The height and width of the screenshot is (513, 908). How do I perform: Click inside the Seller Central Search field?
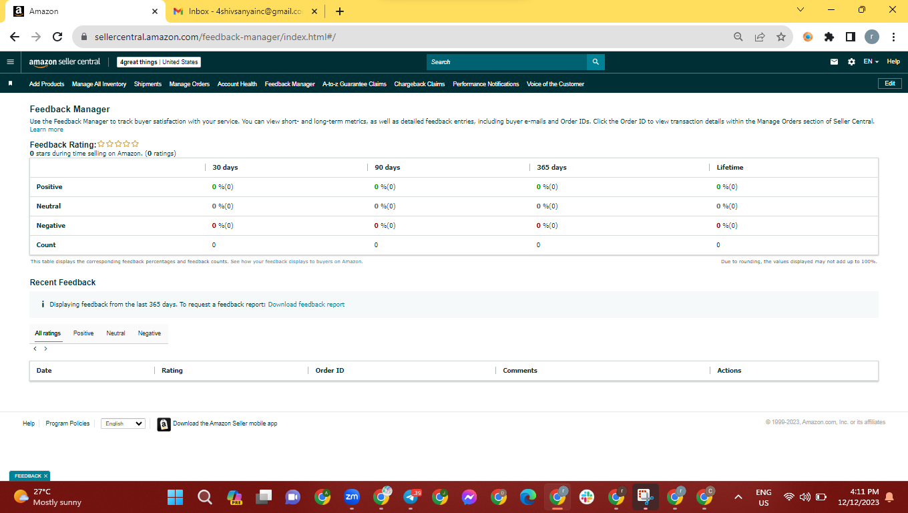point(507,62)
